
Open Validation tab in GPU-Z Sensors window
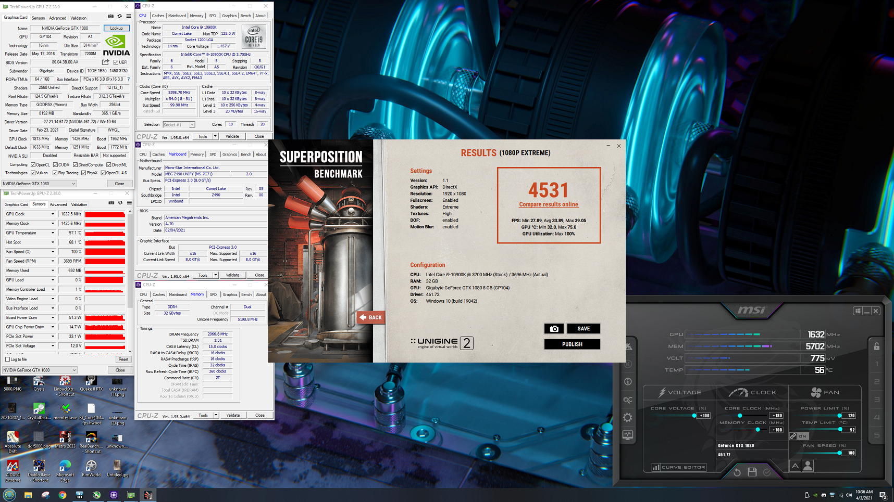tap(79, 204)
